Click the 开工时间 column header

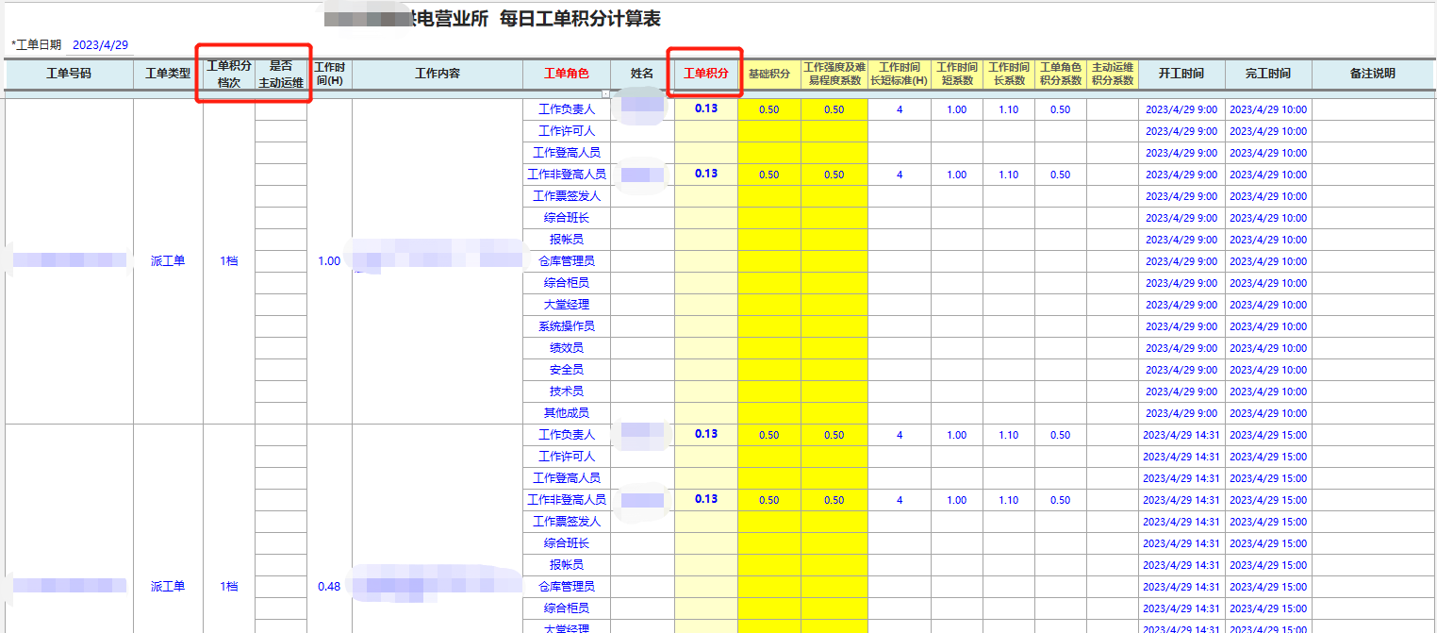[x=1181, y=74]
